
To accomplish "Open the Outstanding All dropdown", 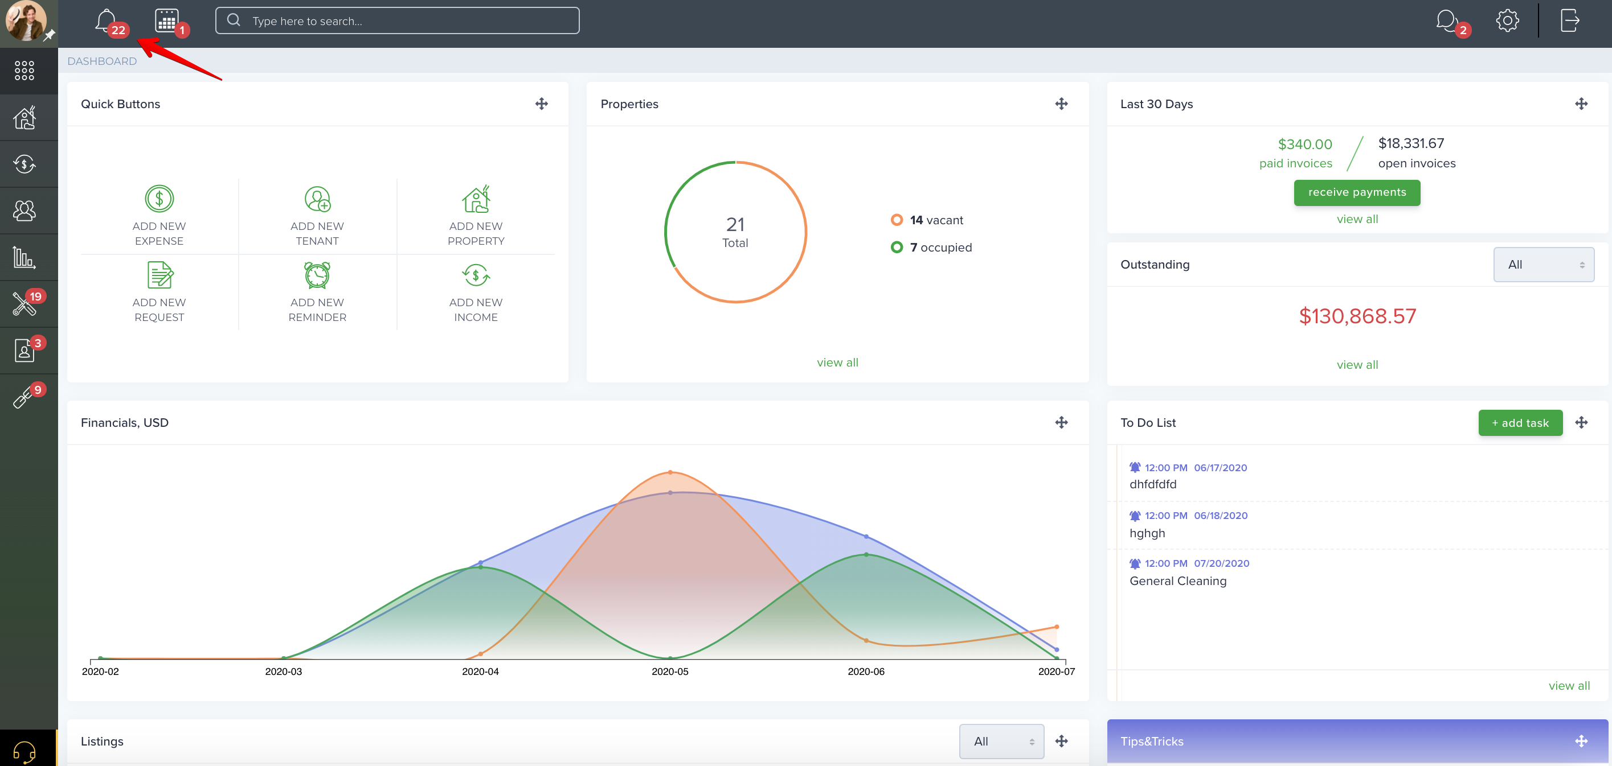I will pyautogui.click(x=1543, y=265).
